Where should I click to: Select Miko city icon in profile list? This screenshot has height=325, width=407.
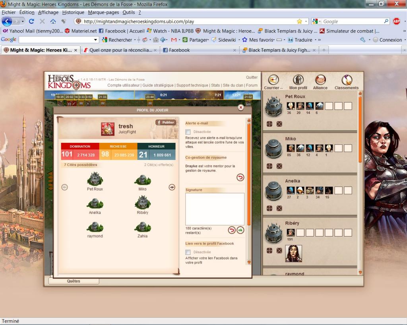[x=143, y=180]
